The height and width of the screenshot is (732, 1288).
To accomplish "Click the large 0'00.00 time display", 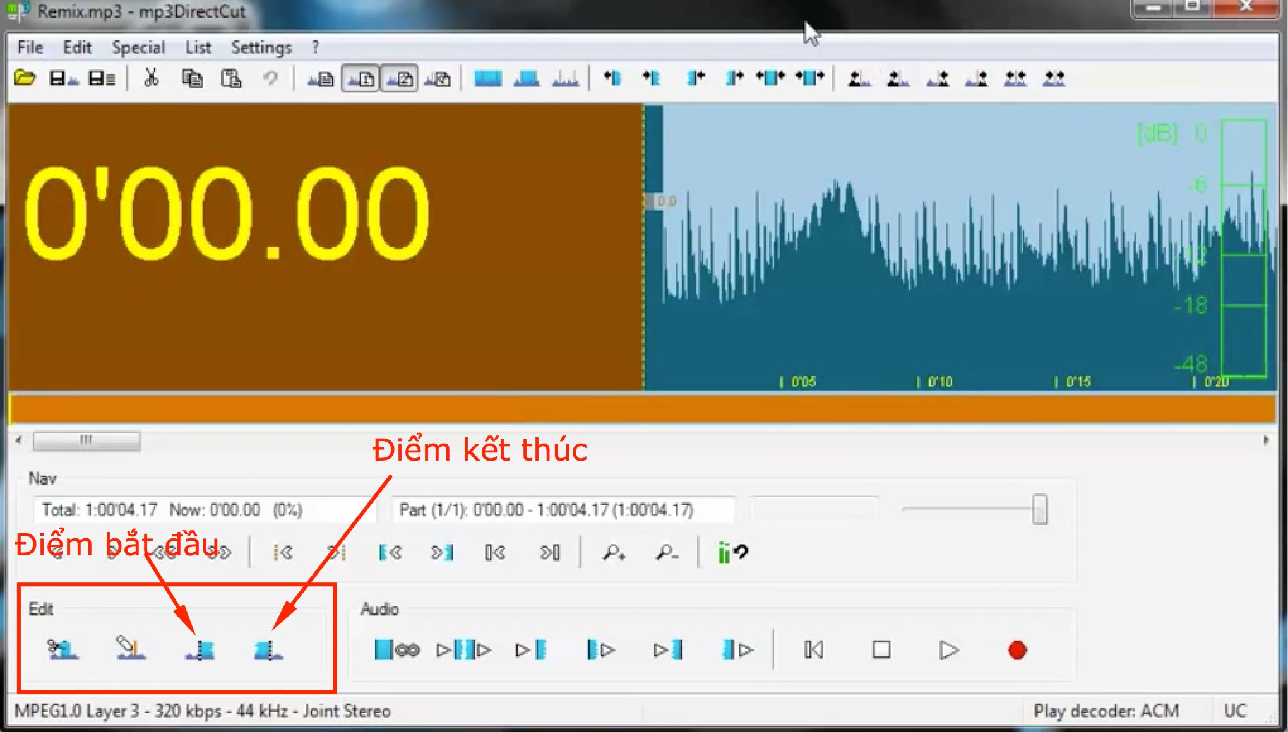I will 227,213.
